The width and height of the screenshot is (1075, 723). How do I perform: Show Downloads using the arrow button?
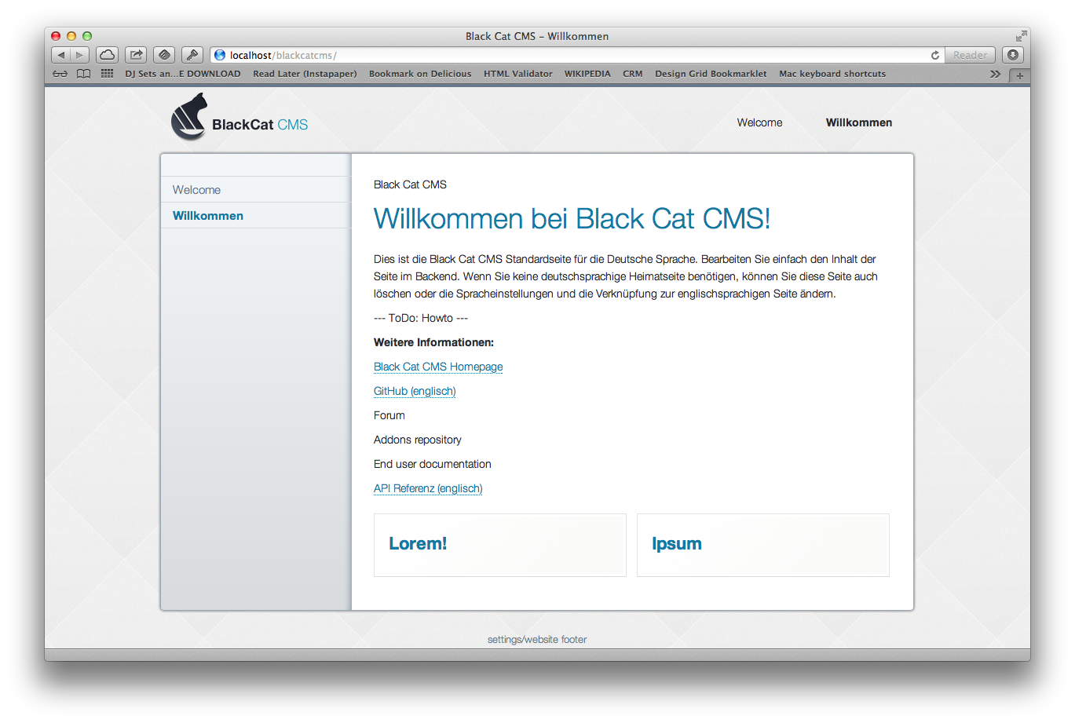(x=1013, y=55)
